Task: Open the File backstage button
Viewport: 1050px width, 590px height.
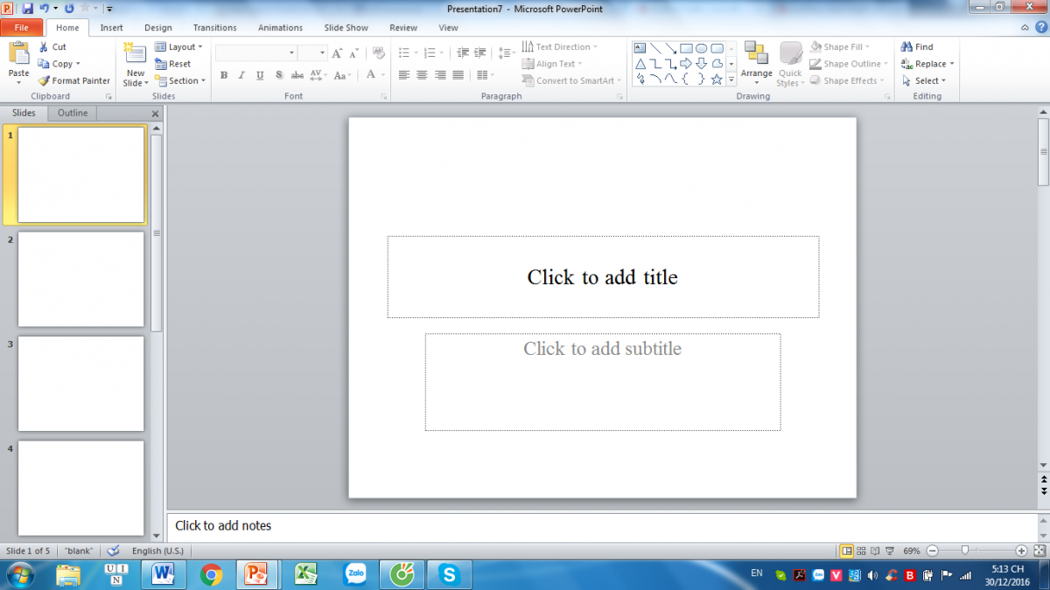Action: pos(22,27)
